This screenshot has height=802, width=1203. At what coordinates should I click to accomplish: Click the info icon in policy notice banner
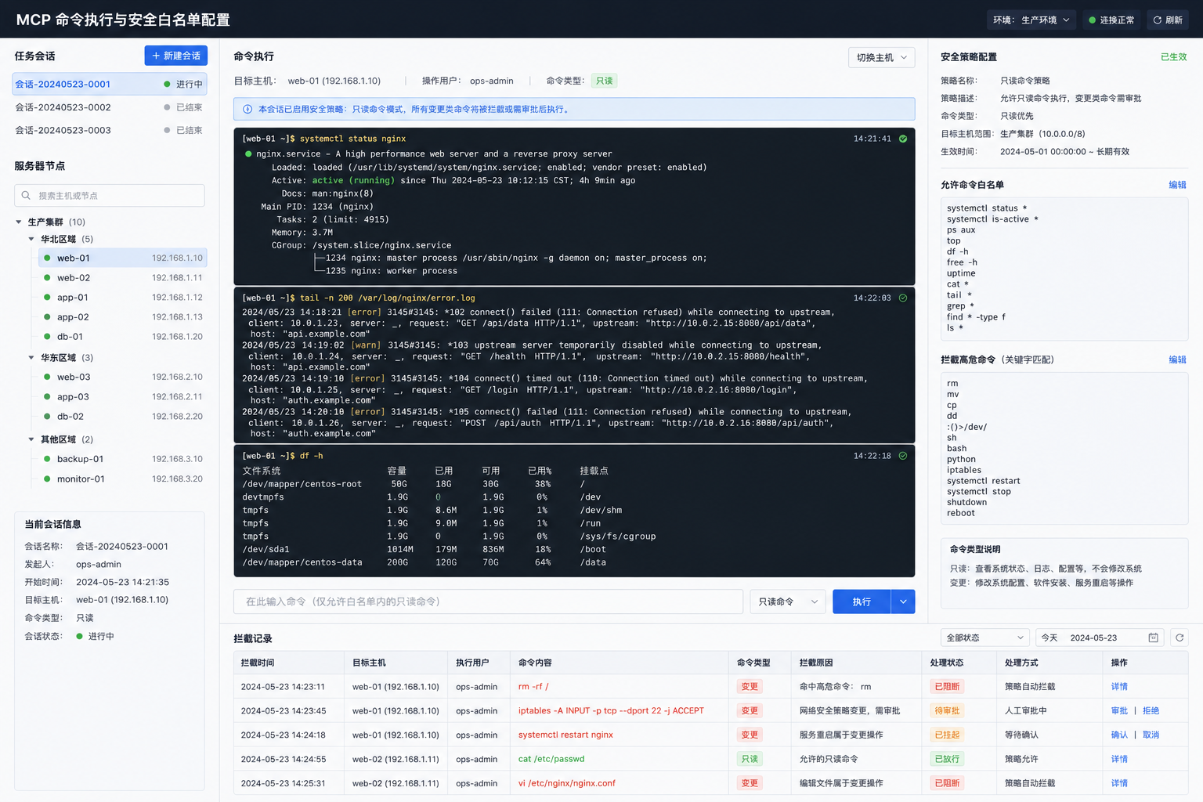coord(247,110)
